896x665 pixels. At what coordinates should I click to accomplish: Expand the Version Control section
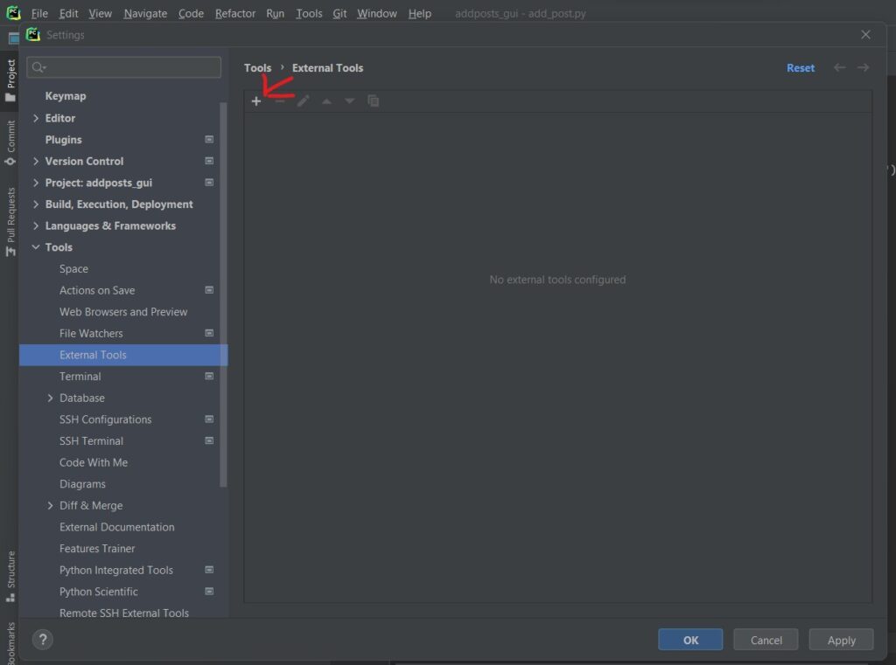36,162
